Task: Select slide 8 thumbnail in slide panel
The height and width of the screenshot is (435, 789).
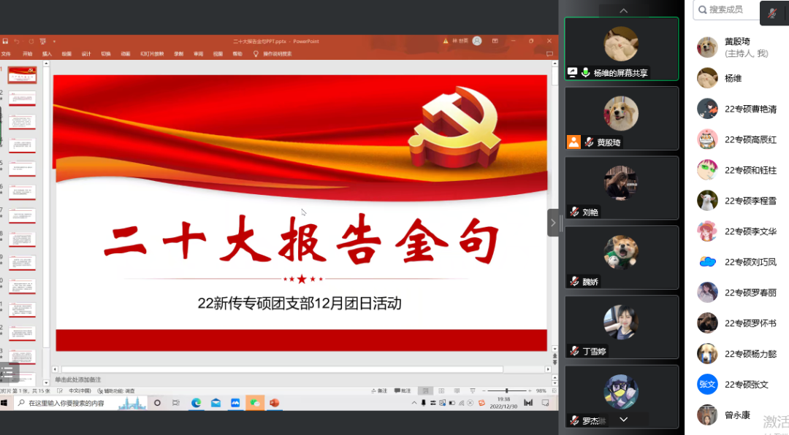Action: pyautogui.click(x=22, y=239)
